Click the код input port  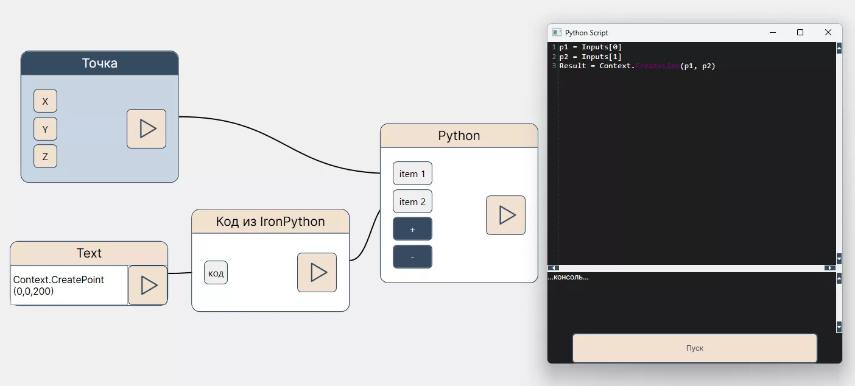pos(216,273)
